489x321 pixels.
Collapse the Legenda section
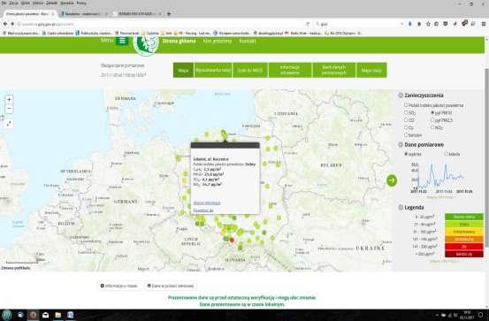click(x=401, y=208)
